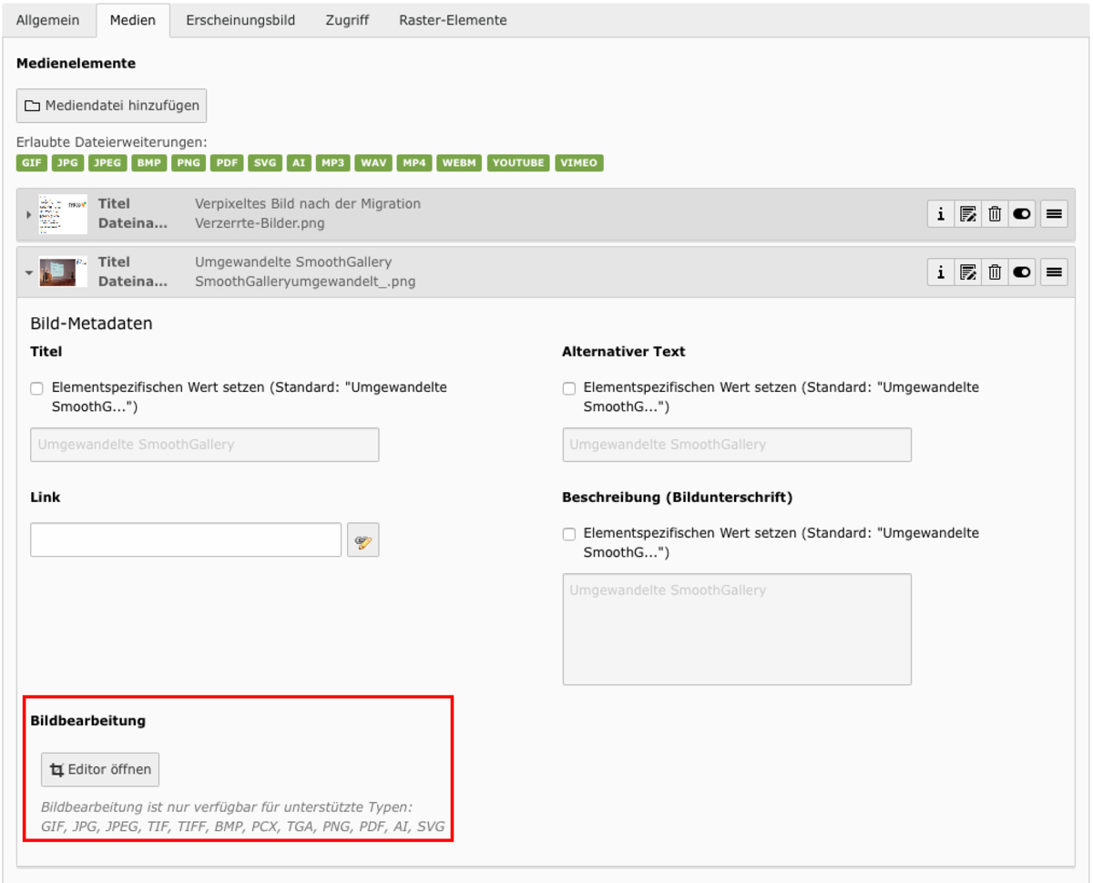
Task: Toggle visibility of Verzerrte-Bilder.png element
Action: pyautogui.click(x=1022, y=214)
